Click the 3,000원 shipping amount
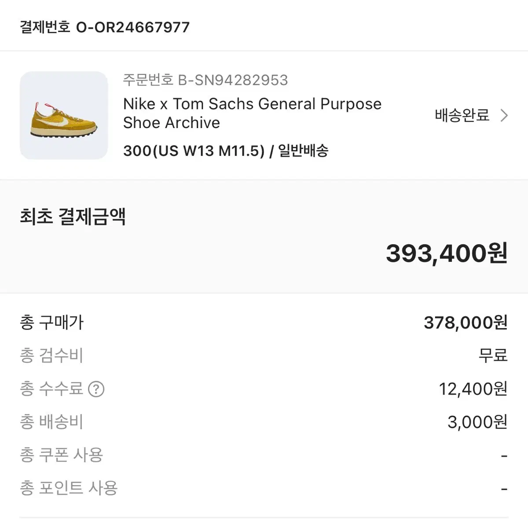 (x=477, y=422)
